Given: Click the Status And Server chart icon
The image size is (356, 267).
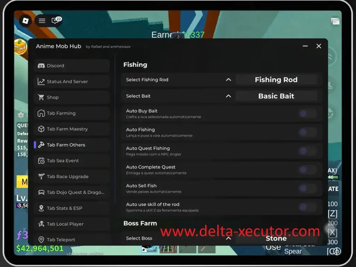Looking at the screenshot, I should tap(41, 81).
